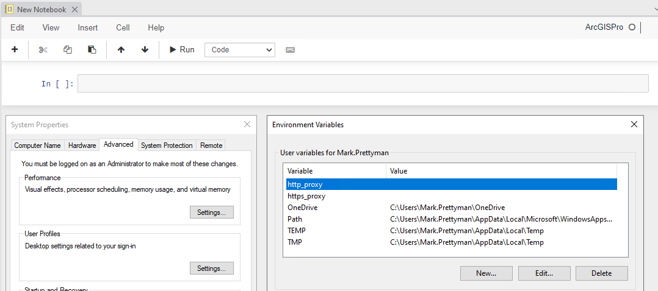658x291 pixels.
Task: Cut the selected cell with scissors icon
Action: pos(43,49)
